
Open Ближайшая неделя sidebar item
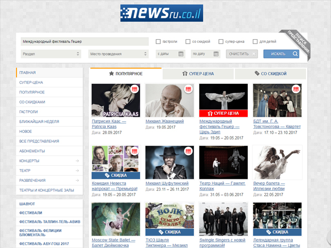point(50,121)
